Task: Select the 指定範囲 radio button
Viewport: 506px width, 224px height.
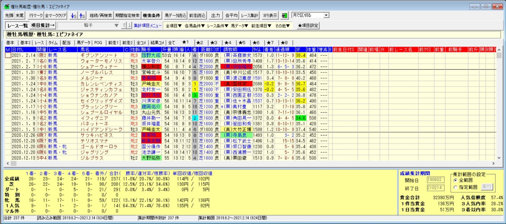Action: pos(455,187)
